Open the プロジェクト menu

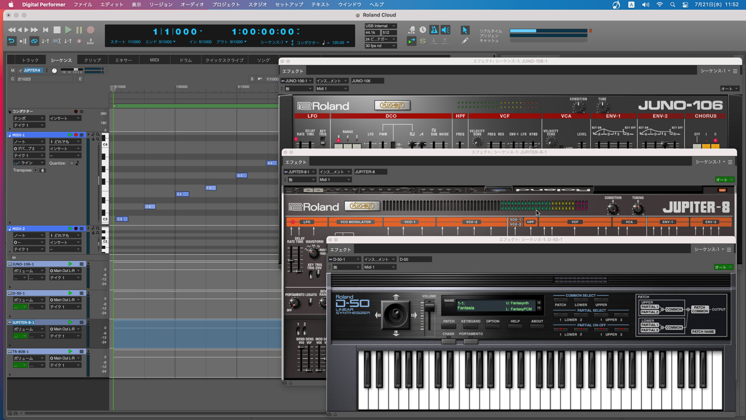[x=226, y=5]
